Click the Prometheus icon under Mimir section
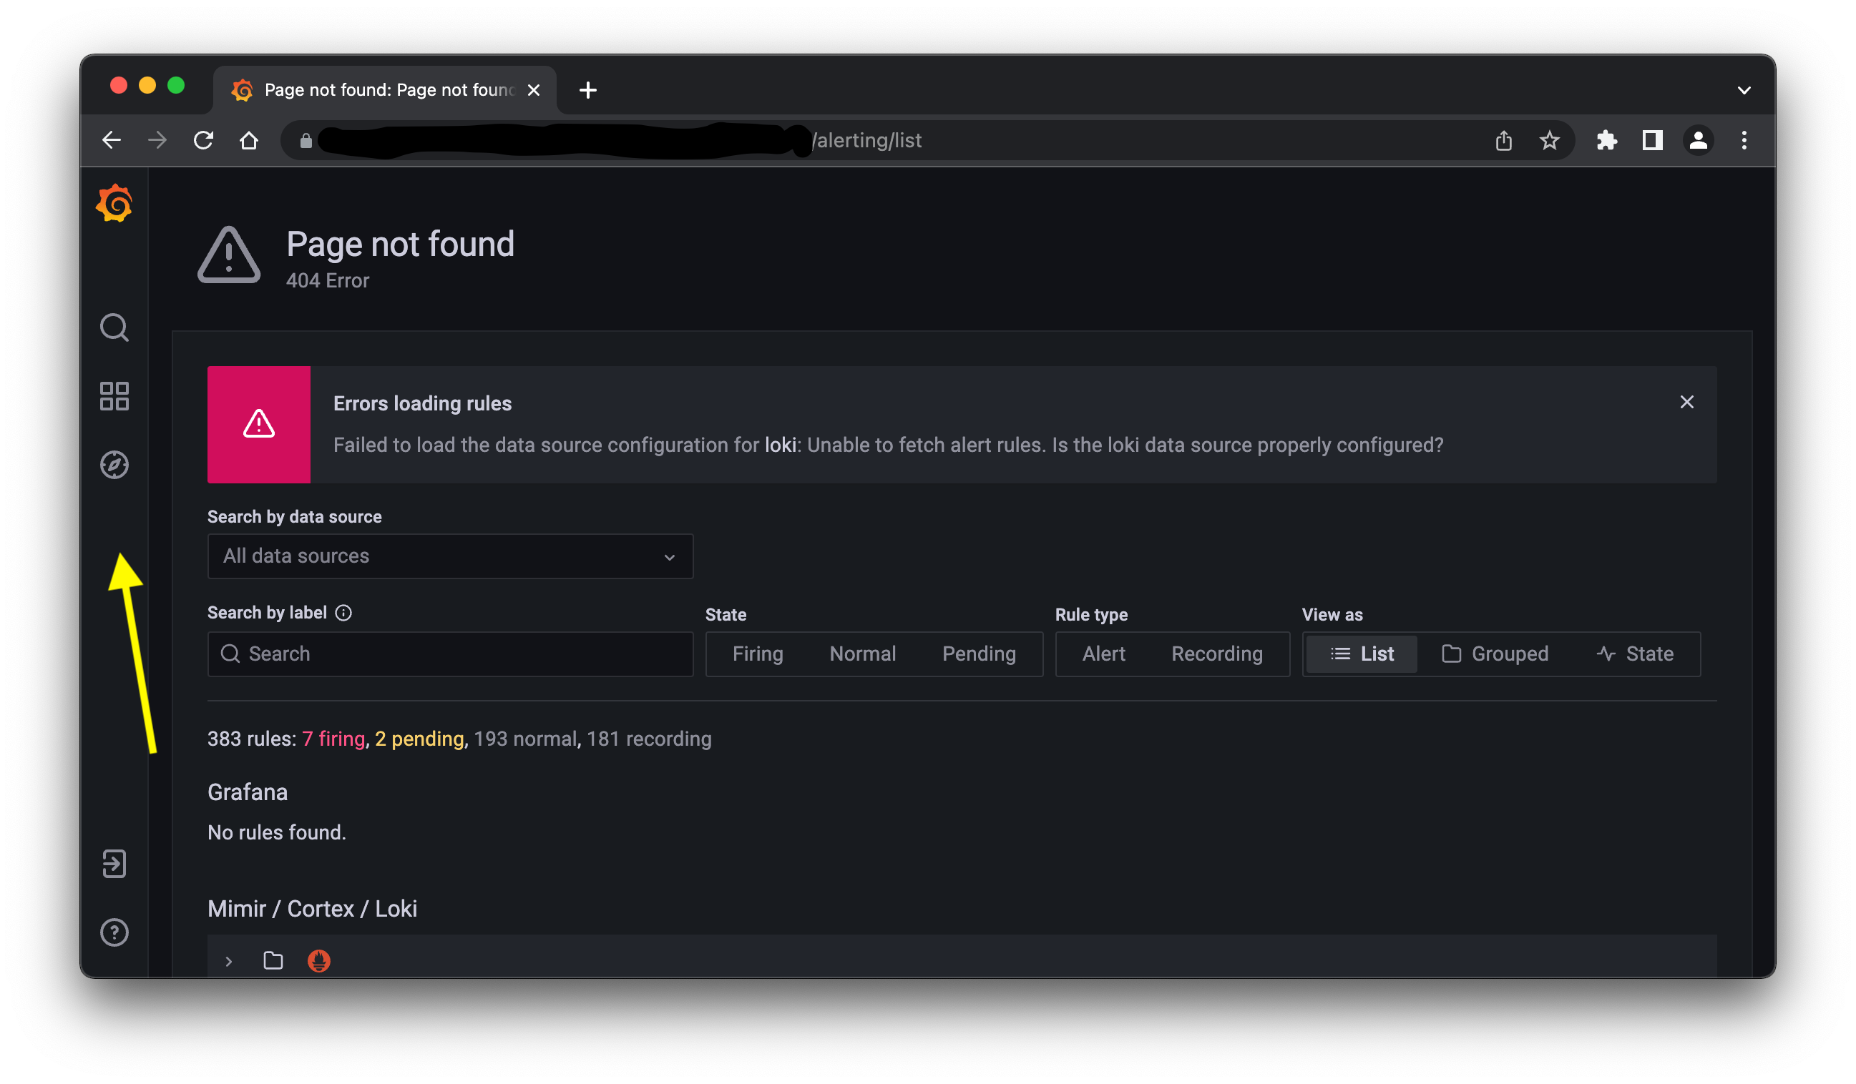 (x=319, y=960)
